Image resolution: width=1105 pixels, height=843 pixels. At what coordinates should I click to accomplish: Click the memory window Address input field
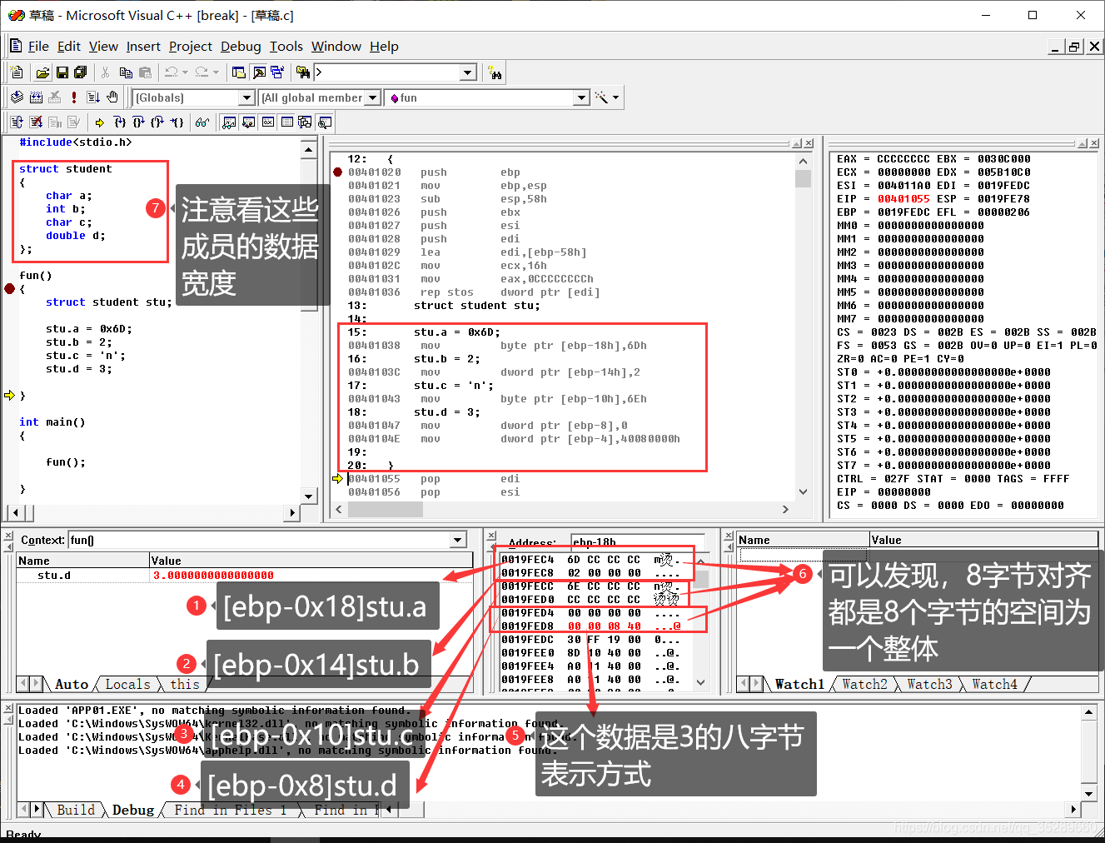click(x=638, y=542)
